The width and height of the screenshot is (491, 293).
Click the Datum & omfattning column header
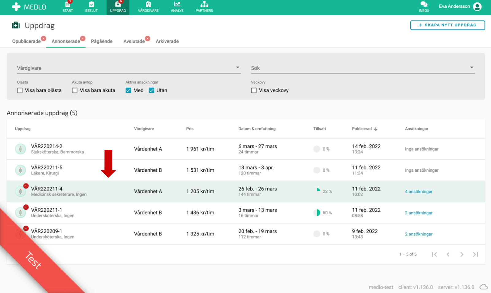[x=257, y=129]
